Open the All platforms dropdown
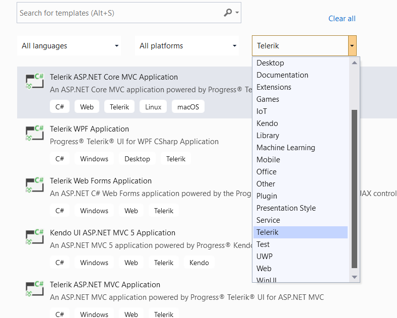 pos(187,46)
